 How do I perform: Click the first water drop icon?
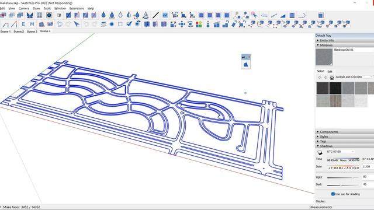pyautogui.click(x=103, y=15)
